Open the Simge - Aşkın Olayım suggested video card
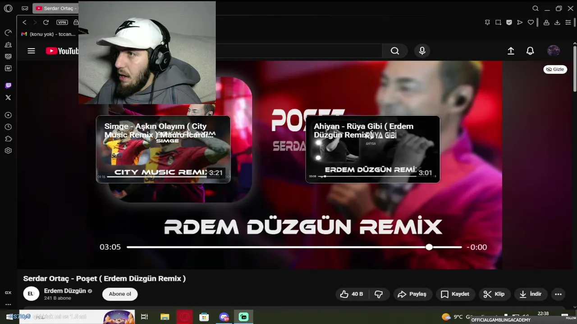 (x=163, y=149)
